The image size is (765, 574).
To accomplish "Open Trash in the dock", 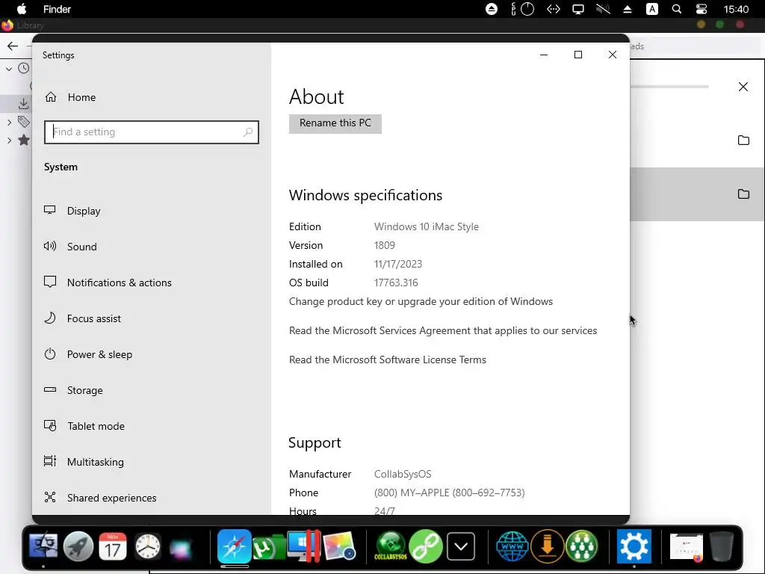I will [x=722, y=546].
